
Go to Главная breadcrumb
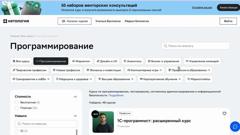click(x=15, y=36)
